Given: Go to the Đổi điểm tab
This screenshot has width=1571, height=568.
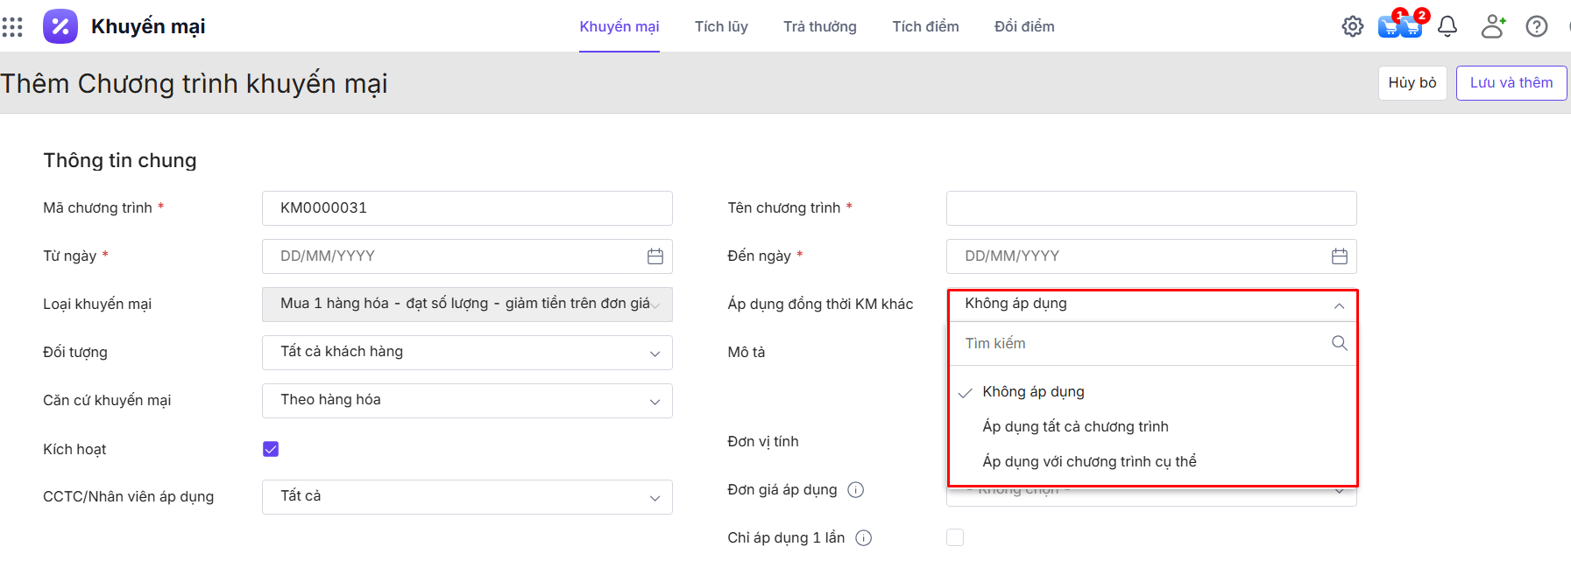Looking at the screenshot, I should pyautogui.click(x=1023, y=26).
